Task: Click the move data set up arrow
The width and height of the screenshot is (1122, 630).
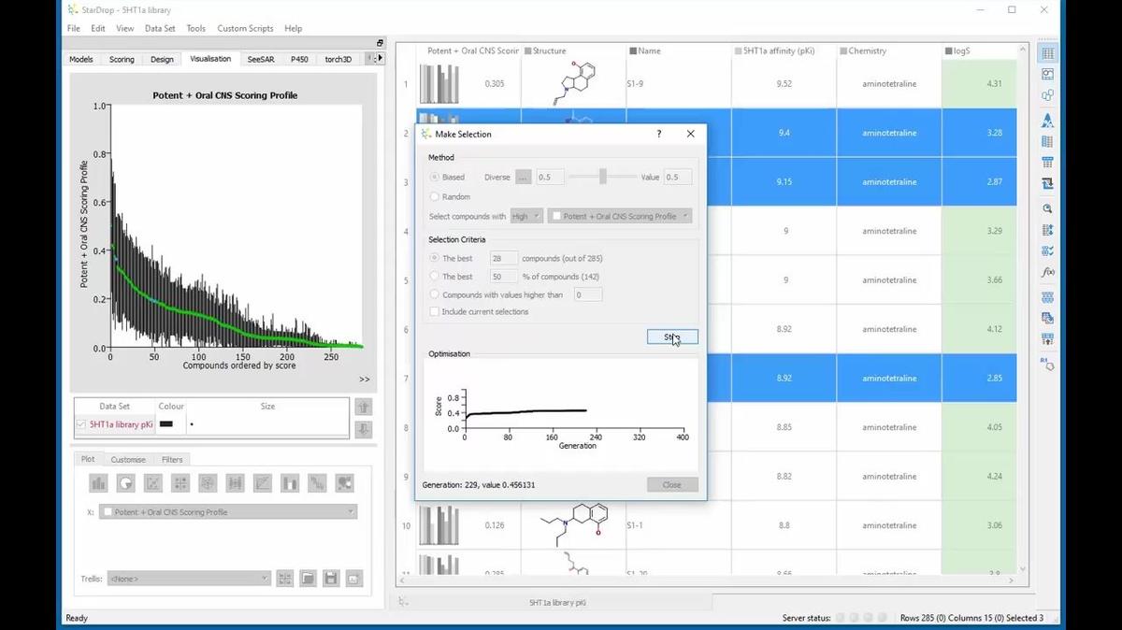Action: 364,407
